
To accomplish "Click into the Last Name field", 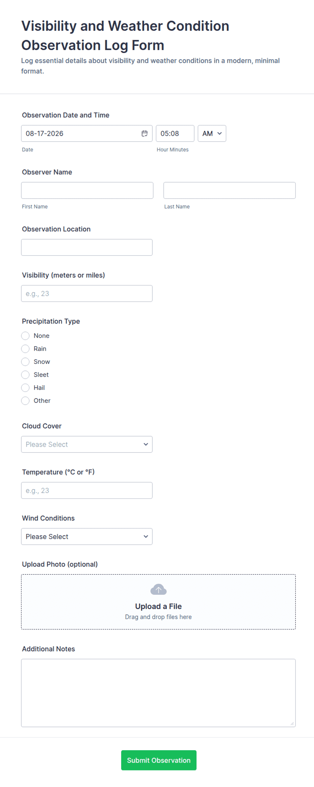I will (x=230, y=191).
